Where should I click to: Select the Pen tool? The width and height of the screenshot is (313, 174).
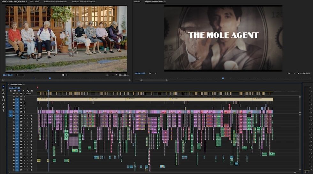4,104
